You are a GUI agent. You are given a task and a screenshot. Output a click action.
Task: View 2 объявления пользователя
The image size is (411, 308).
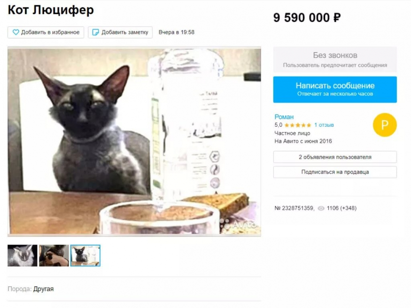pos(335,157)
